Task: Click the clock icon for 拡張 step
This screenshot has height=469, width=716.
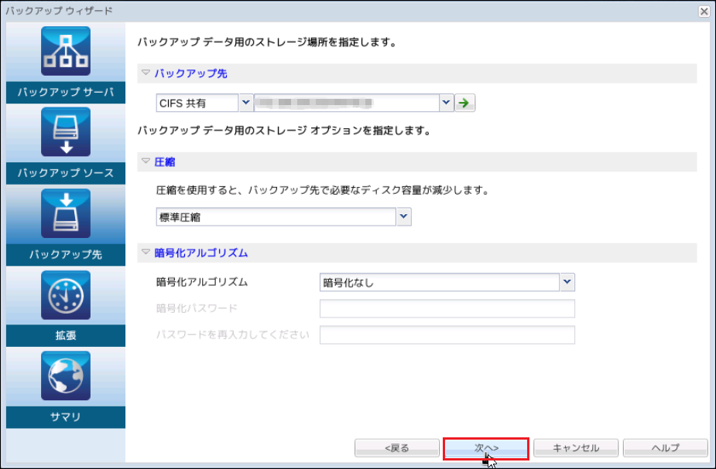Action: tap(66, 295)
